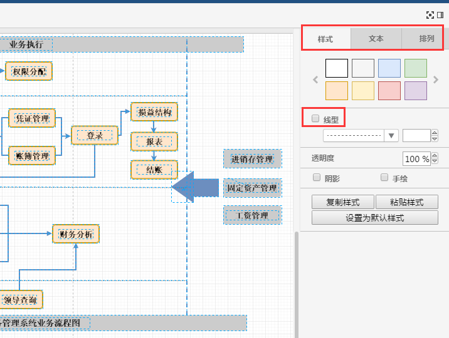This screenshot has height=338, width=449.
Task: Click the 透明度 label
Action: click(x=323, y=158)
